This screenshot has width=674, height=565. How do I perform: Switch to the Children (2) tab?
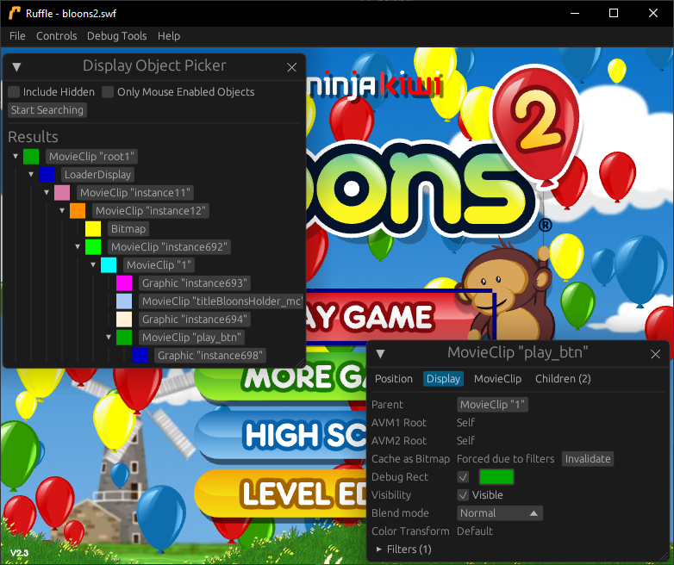563,379
